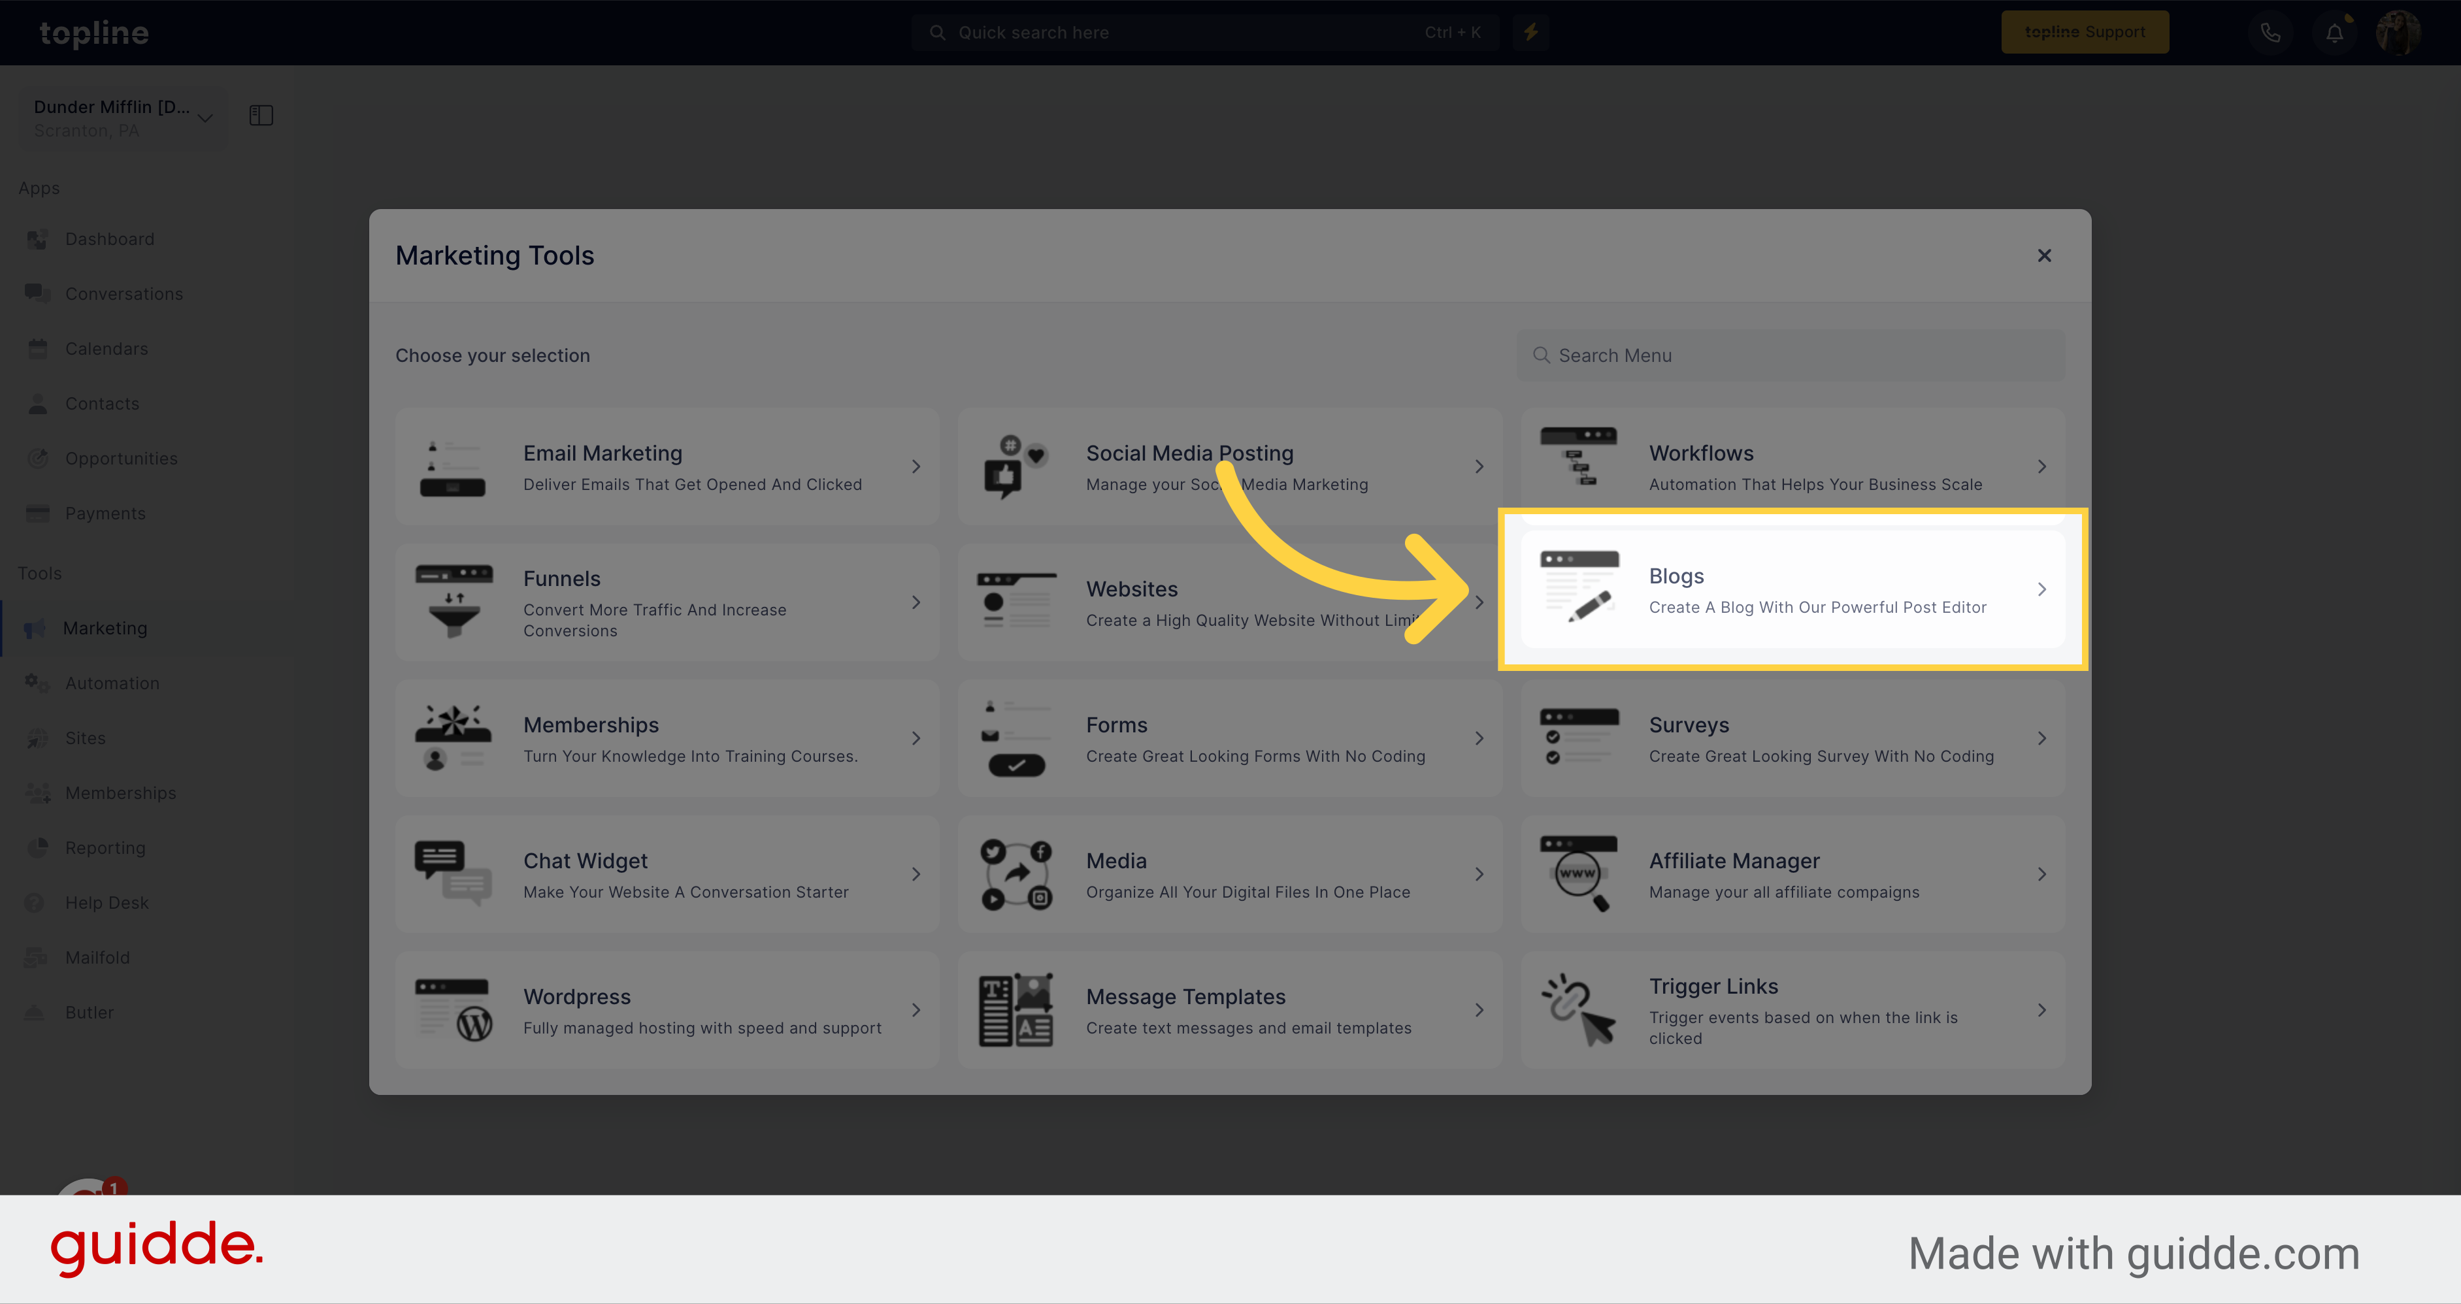2461x1304 pixels.
Task: Click the Trigger Links cursor icon
Action: [x=1578, y=1010]
